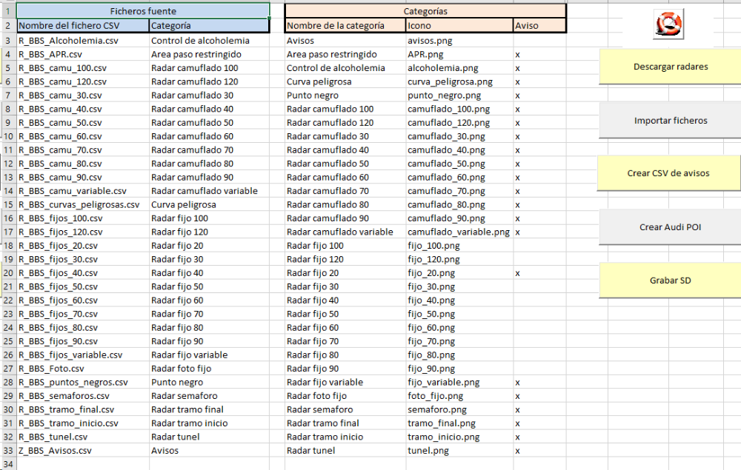Screen dimensions: 741x470
Task: Select the Categorías merged header cell
Action: point(425,11)
